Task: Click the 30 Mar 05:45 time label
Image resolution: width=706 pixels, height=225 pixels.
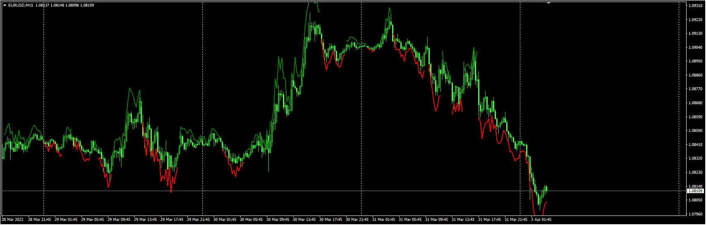Action: (x=251, y=220)
